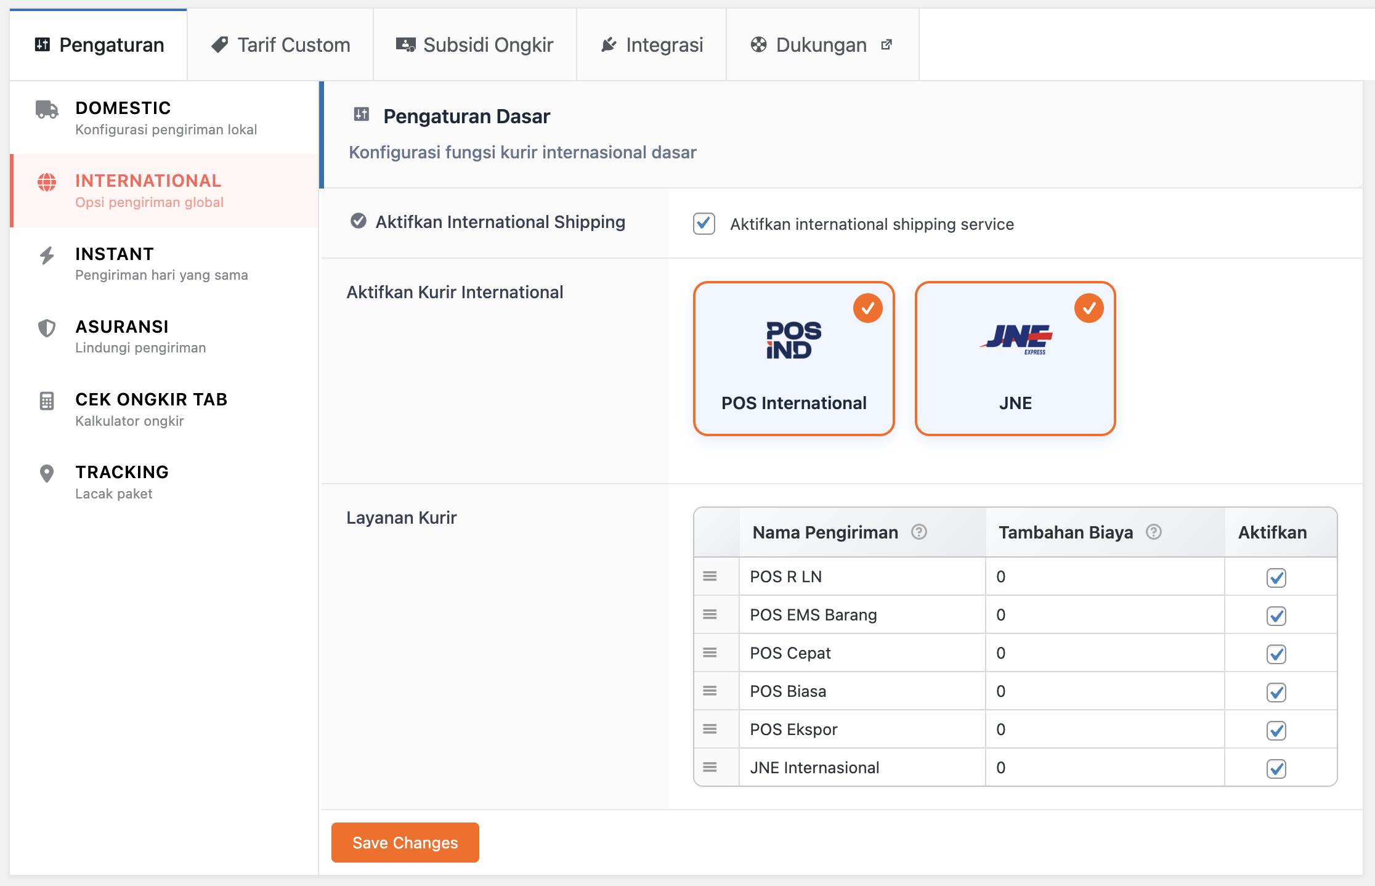
Task: Open the Tracking location pin icon
Action: click(47, 473)
